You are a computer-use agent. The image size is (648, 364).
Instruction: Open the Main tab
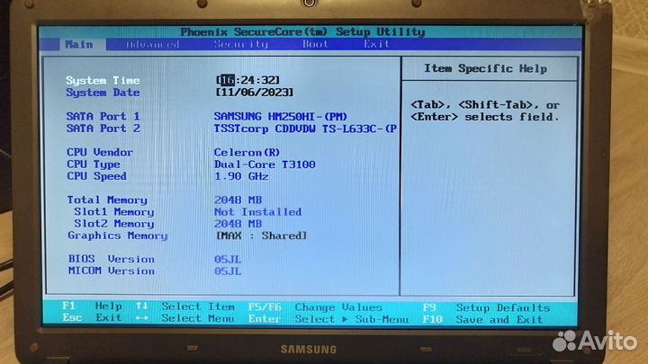click(x=79, y=44)
